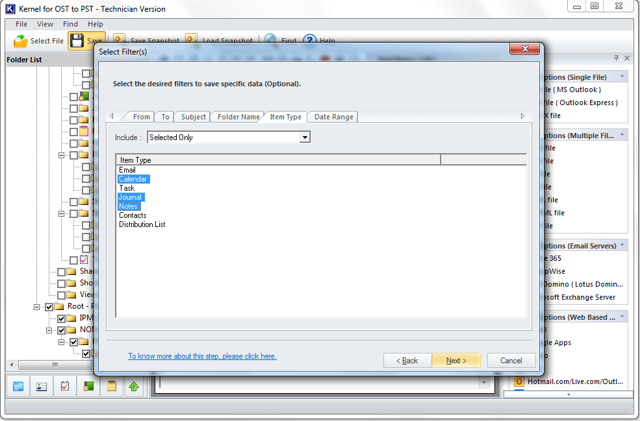Open the journal icon in bottom bar
Viewport: 640px width, 421px height.
pyautogui.click(x=88, y=385)
